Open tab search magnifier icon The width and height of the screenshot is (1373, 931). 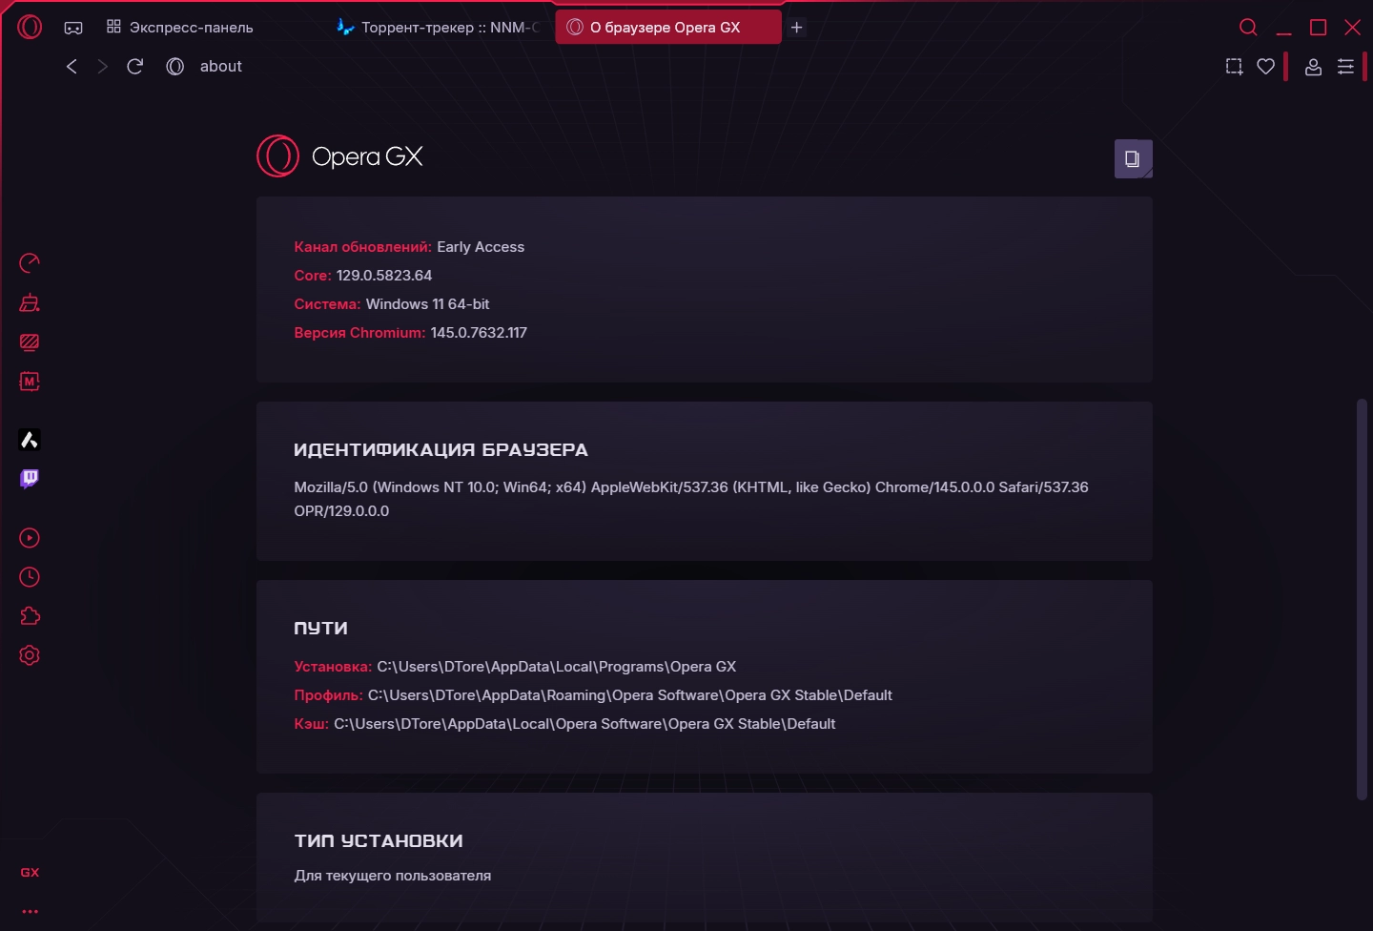[1248, 27]
